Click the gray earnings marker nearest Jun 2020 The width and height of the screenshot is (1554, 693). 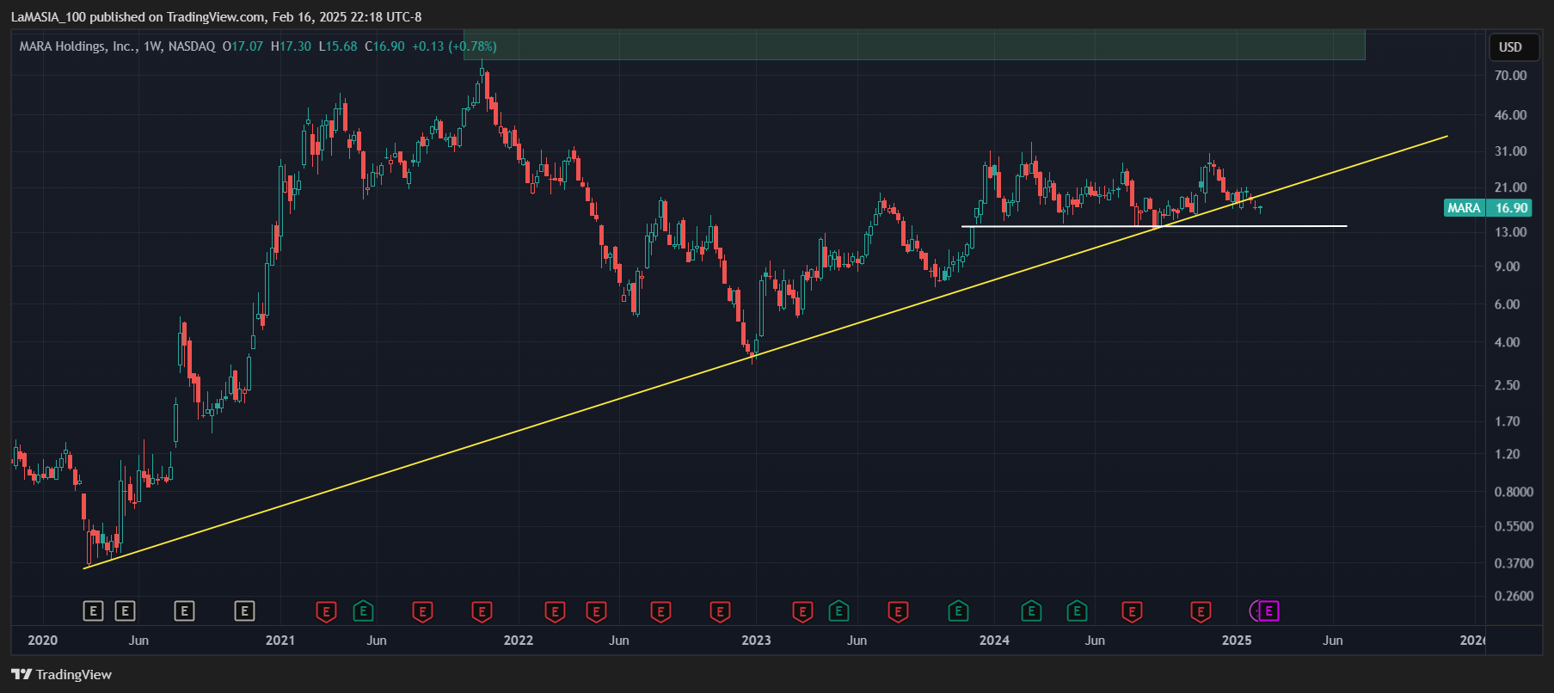tap(126, 611)
